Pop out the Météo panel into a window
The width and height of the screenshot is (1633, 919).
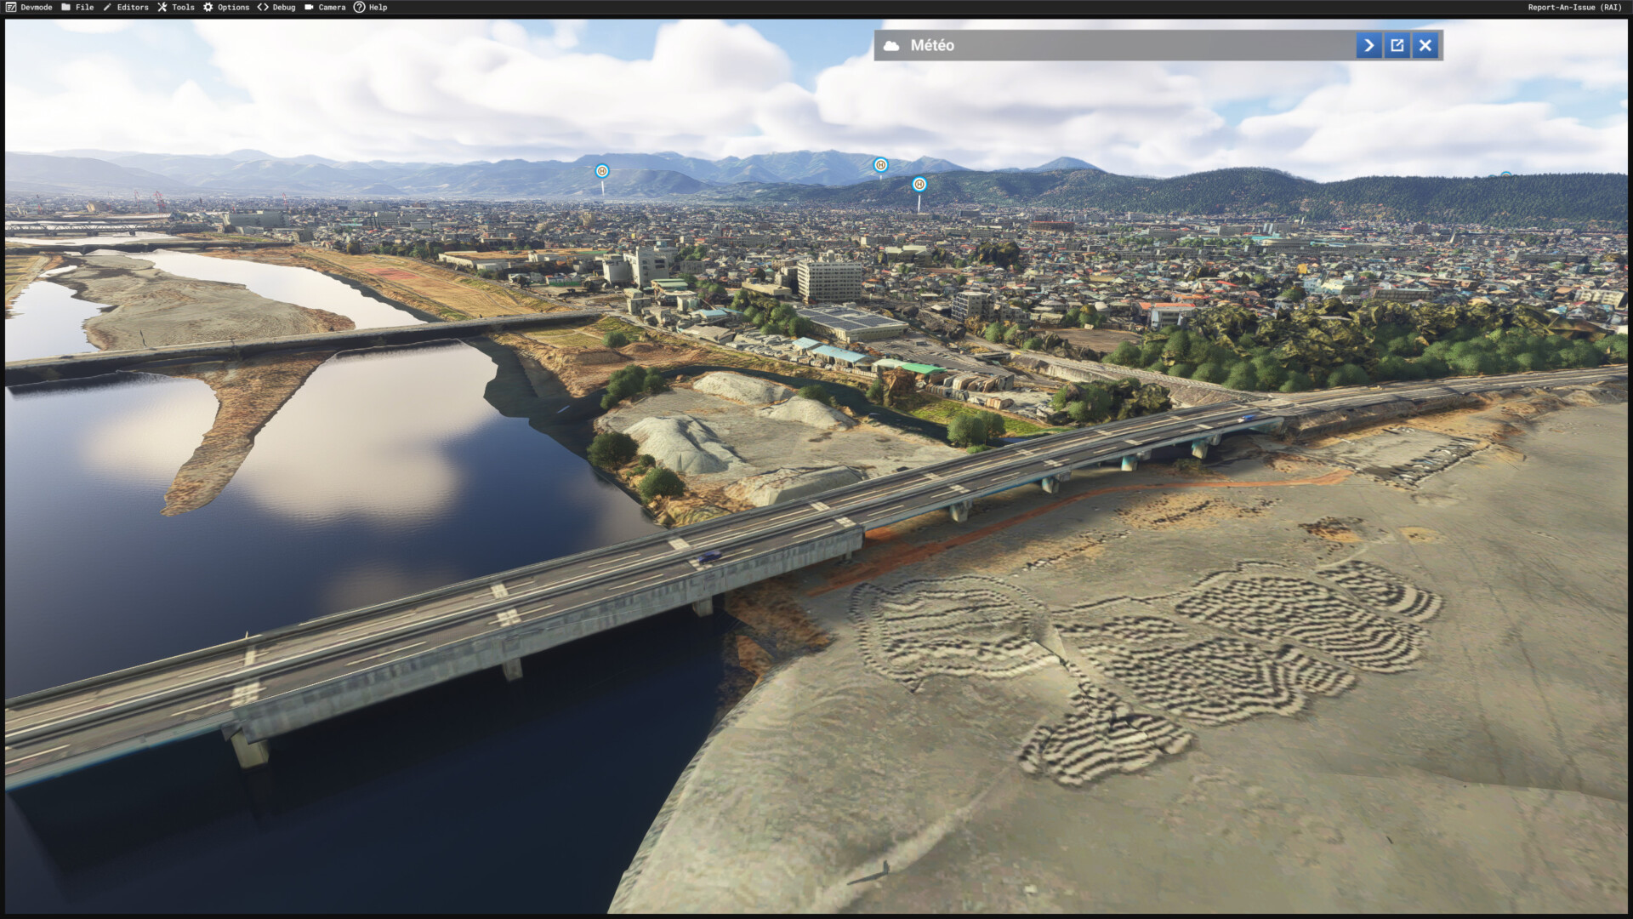click(x=1397, y=46)
